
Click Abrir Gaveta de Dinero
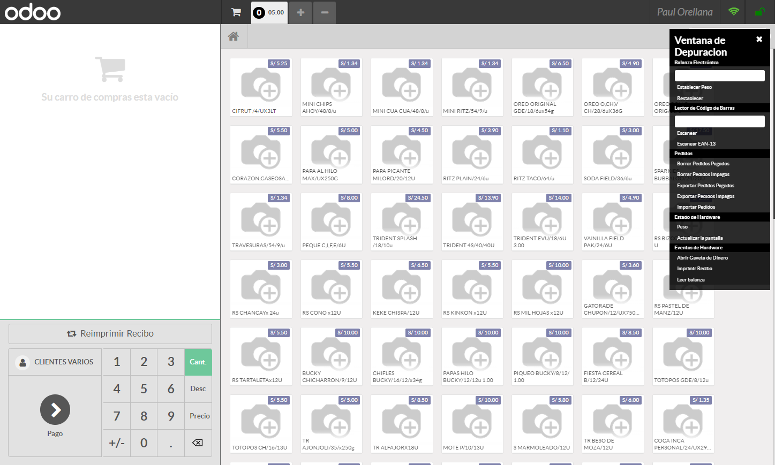[702, 258]
